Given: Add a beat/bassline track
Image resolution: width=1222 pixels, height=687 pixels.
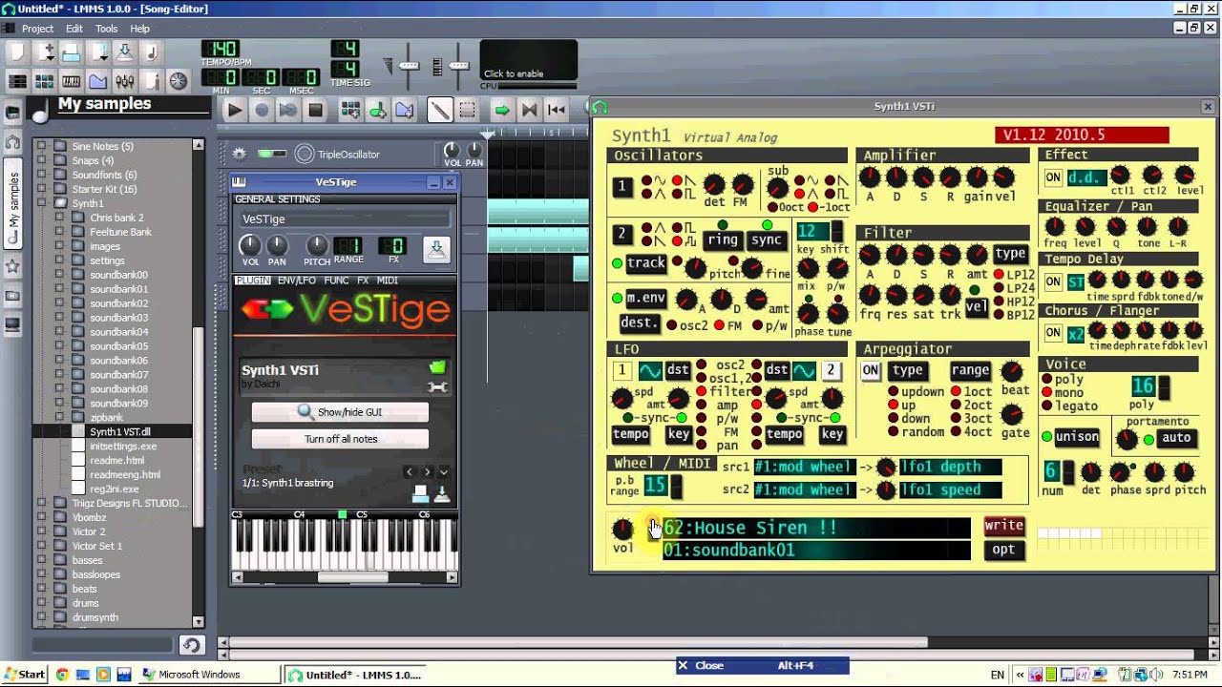Looking at the screenshot, I should (x=350, y=110).
